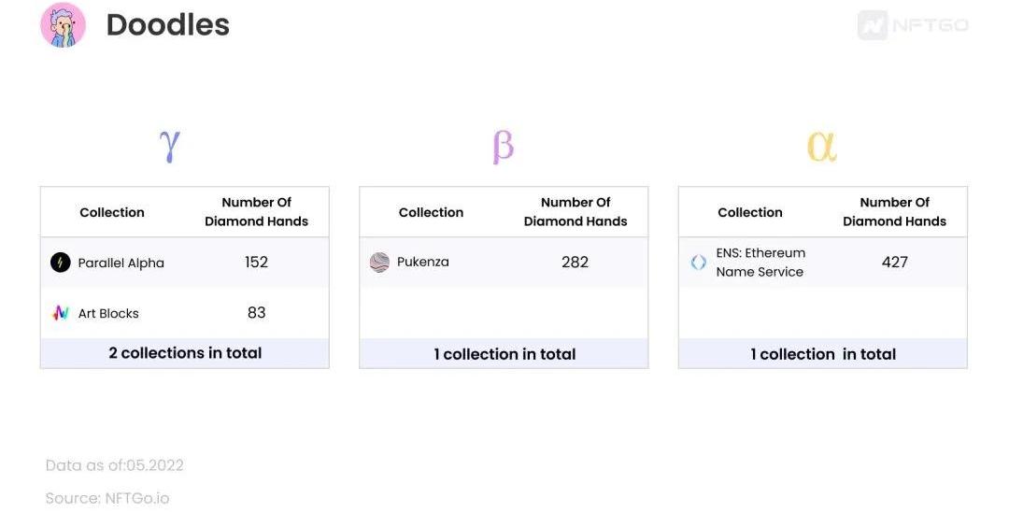Click the Art Blocks collection icon

[61, 313]
